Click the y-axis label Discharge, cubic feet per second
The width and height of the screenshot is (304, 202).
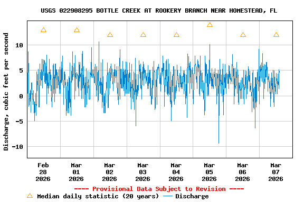[x=6, y=92]
